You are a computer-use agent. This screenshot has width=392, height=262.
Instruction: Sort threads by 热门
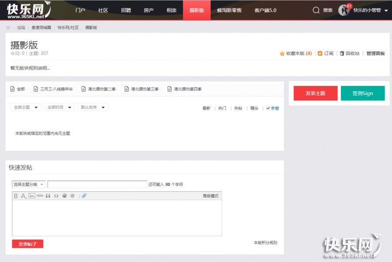coord(222,108)
